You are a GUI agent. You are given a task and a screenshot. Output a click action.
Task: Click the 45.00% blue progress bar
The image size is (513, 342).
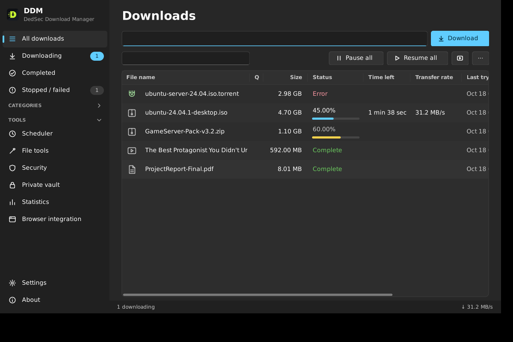(336, 118)
